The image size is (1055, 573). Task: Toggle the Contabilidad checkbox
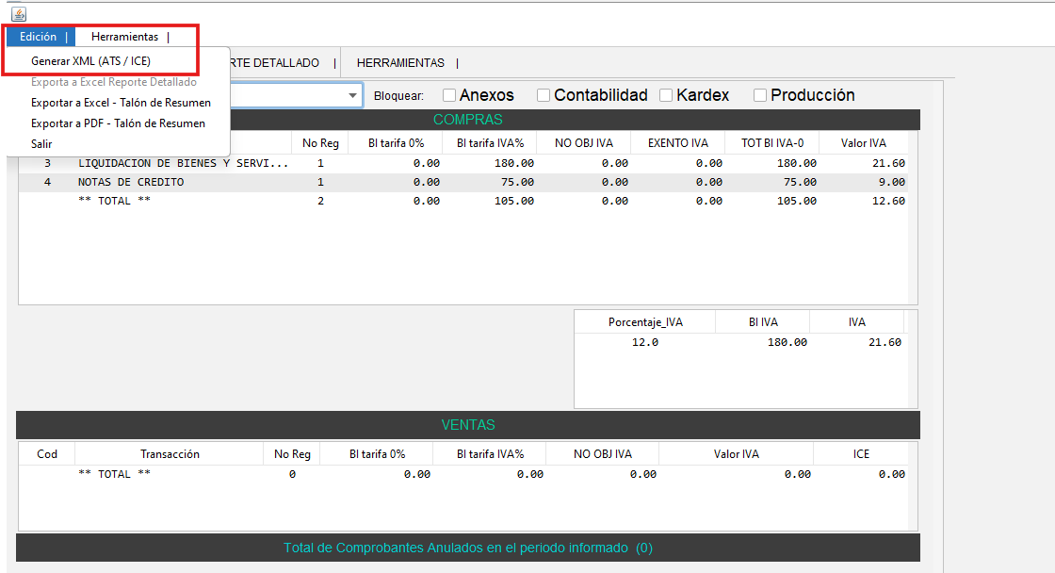pyautogui.click(x=544, y=95)
